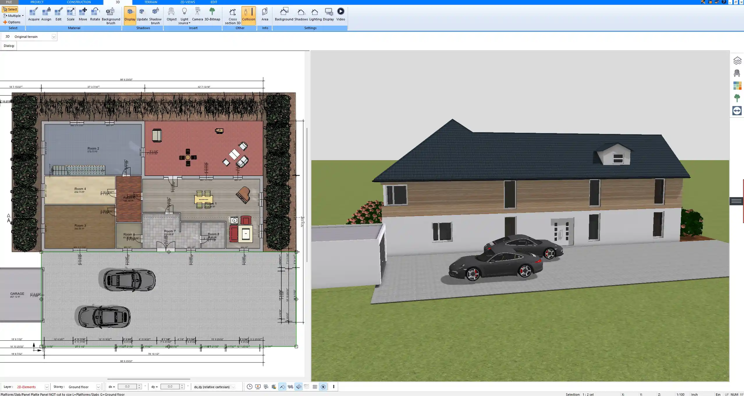Open selection Options
This screenshot has width=744, height=396.
pyautogui.click(x=12, y=22)
